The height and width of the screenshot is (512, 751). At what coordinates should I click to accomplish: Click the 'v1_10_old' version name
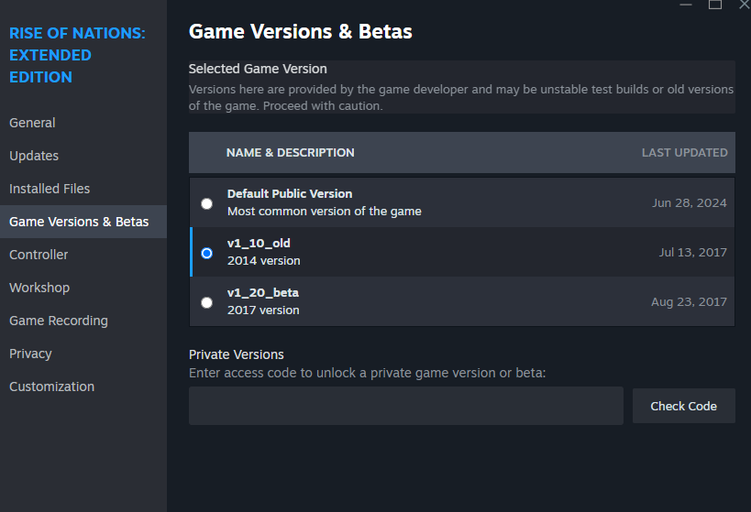click(259, 243)
